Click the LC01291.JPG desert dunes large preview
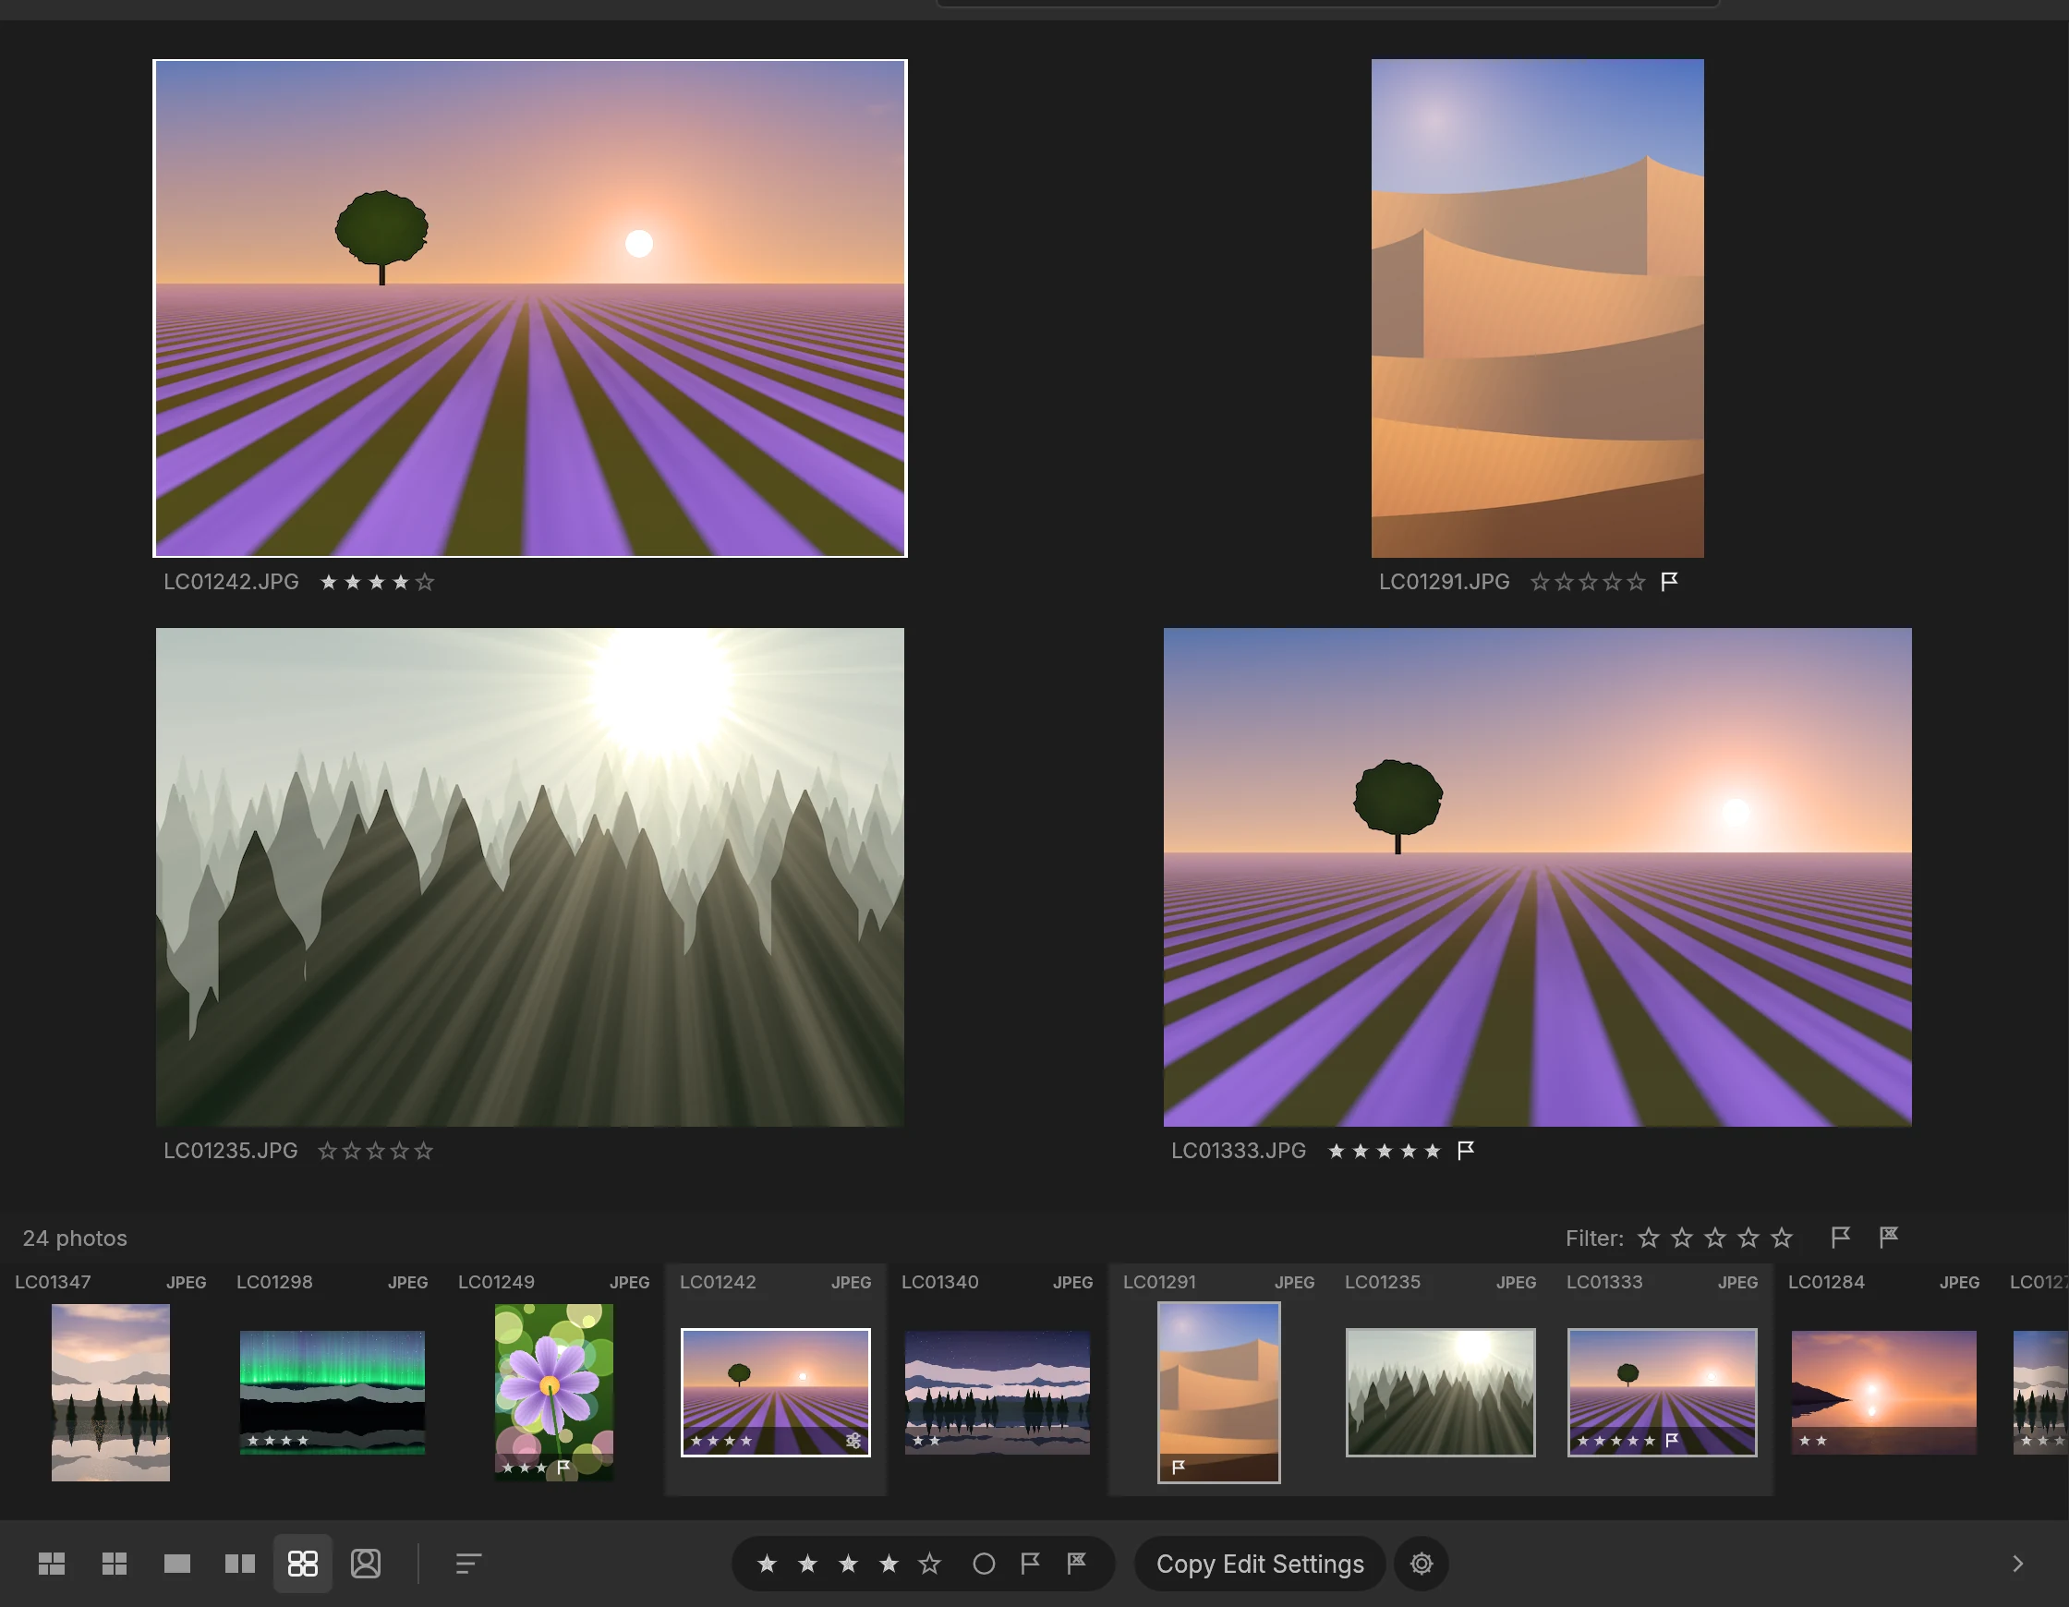Image resolution: width=2069 pixels, height=1607 pixels. (1538, 308)
